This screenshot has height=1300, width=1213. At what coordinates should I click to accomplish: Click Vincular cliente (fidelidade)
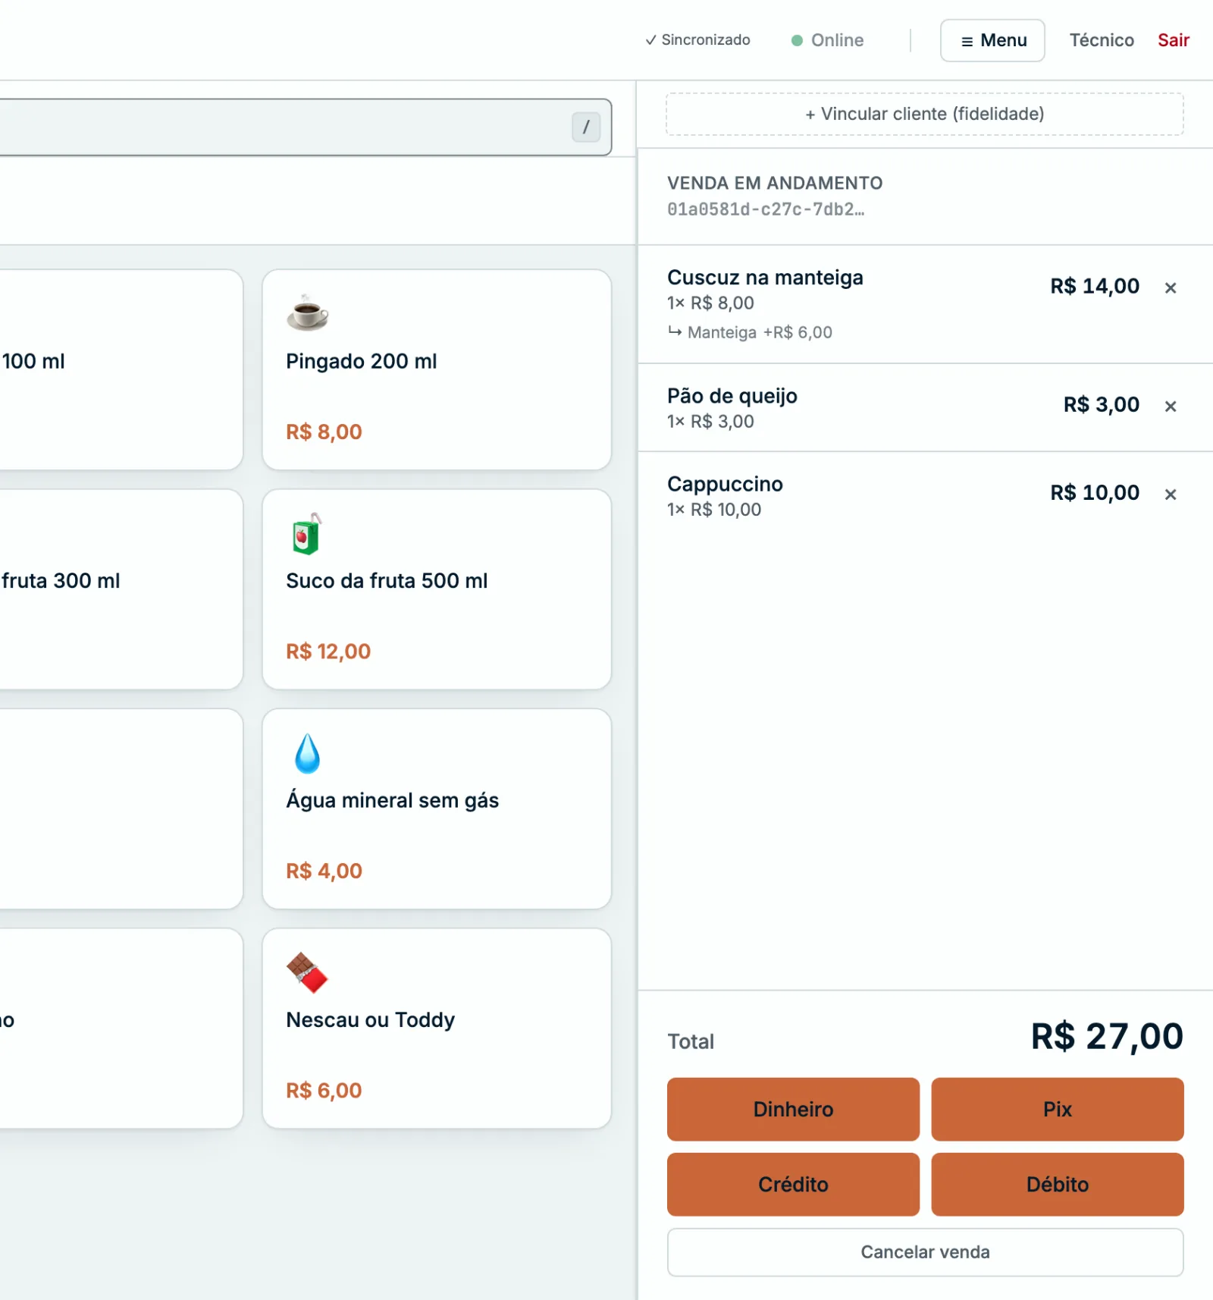[x=925, y=114]
